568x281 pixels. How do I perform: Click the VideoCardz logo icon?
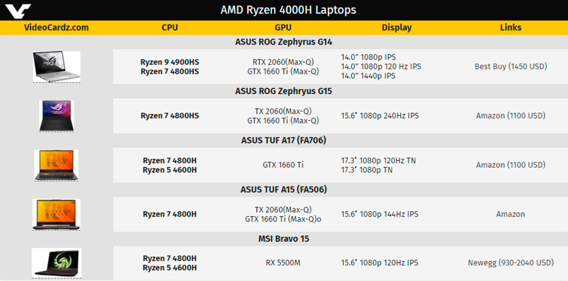click(18, 11)
